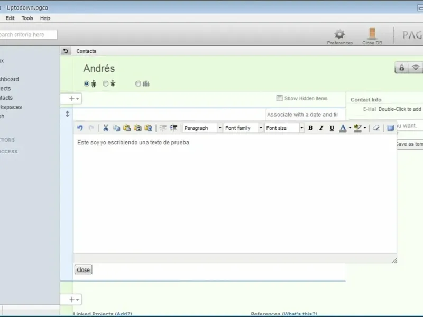Open Preferences with the gear icon

point(339,36)
